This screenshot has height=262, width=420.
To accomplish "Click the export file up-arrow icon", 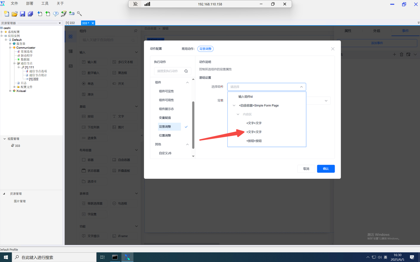I will [x=48, y=14].
